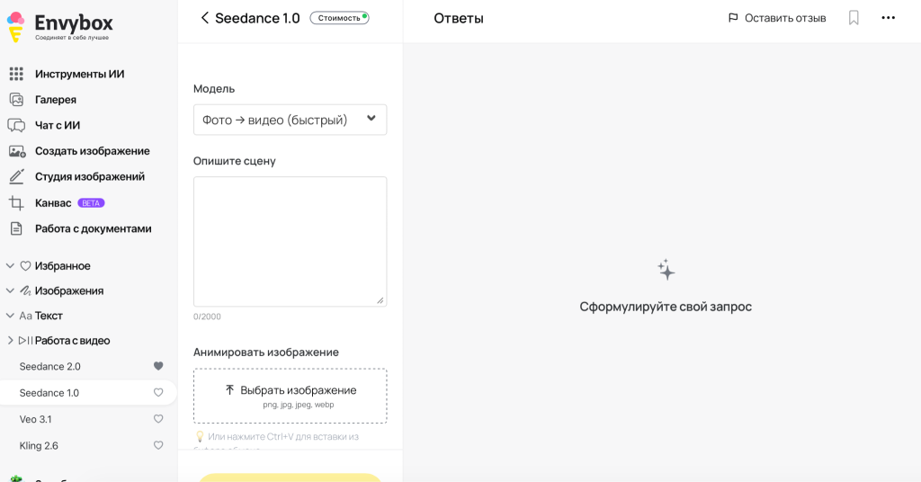Click the Анимировать изображение label
The width and height of the screenshot is (921, 482).
coord(266,353)
